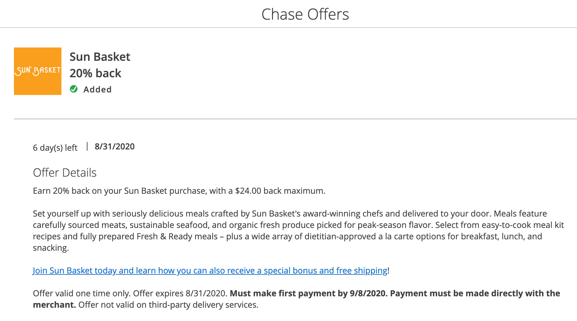Click the bold word 'merchant.' in terms
The height and width of the screenshot is (321, 577).
[54, 305]
